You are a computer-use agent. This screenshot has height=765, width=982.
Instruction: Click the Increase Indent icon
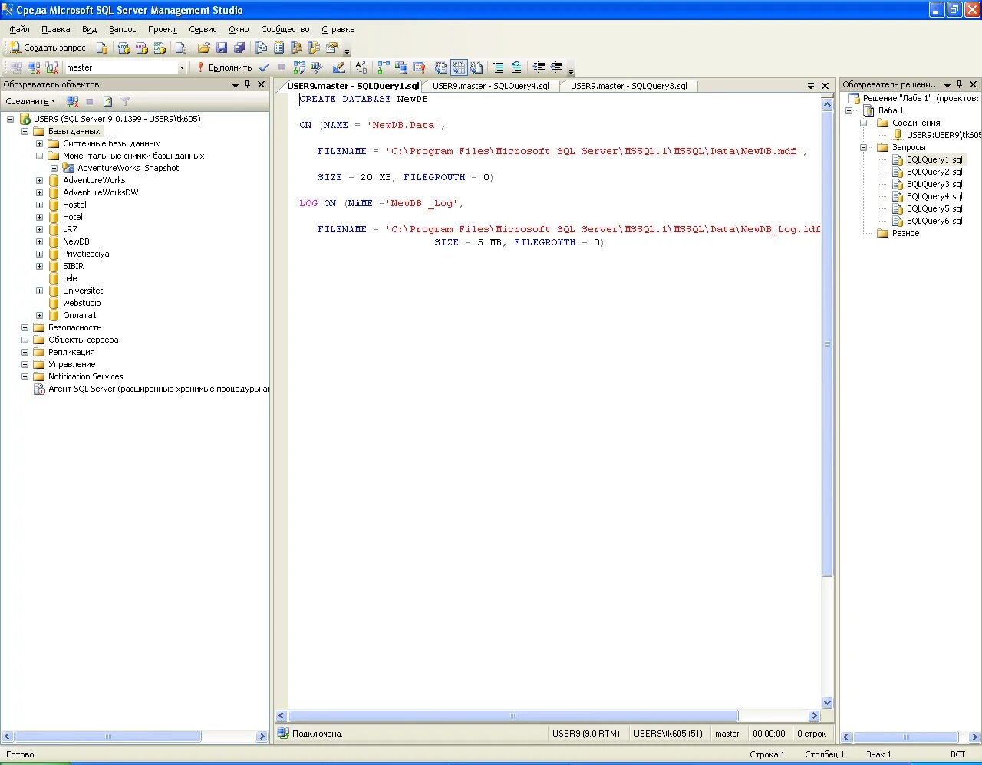tap(557, 67)
